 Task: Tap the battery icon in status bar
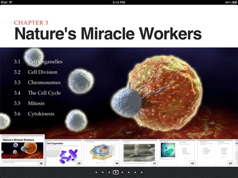235,2
